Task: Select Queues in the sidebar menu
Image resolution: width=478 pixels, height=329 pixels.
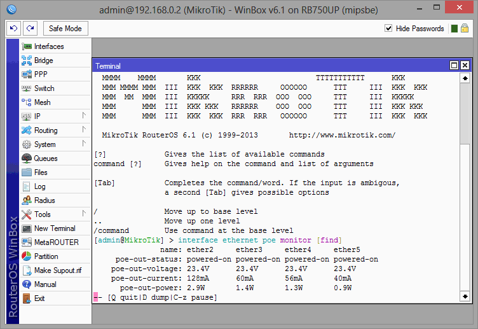Action: coord(55,158)
